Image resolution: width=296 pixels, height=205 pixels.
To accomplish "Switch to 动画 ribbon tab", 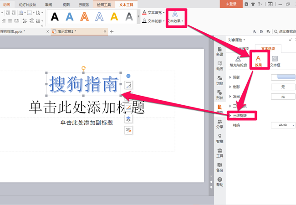I will point(7,5).
